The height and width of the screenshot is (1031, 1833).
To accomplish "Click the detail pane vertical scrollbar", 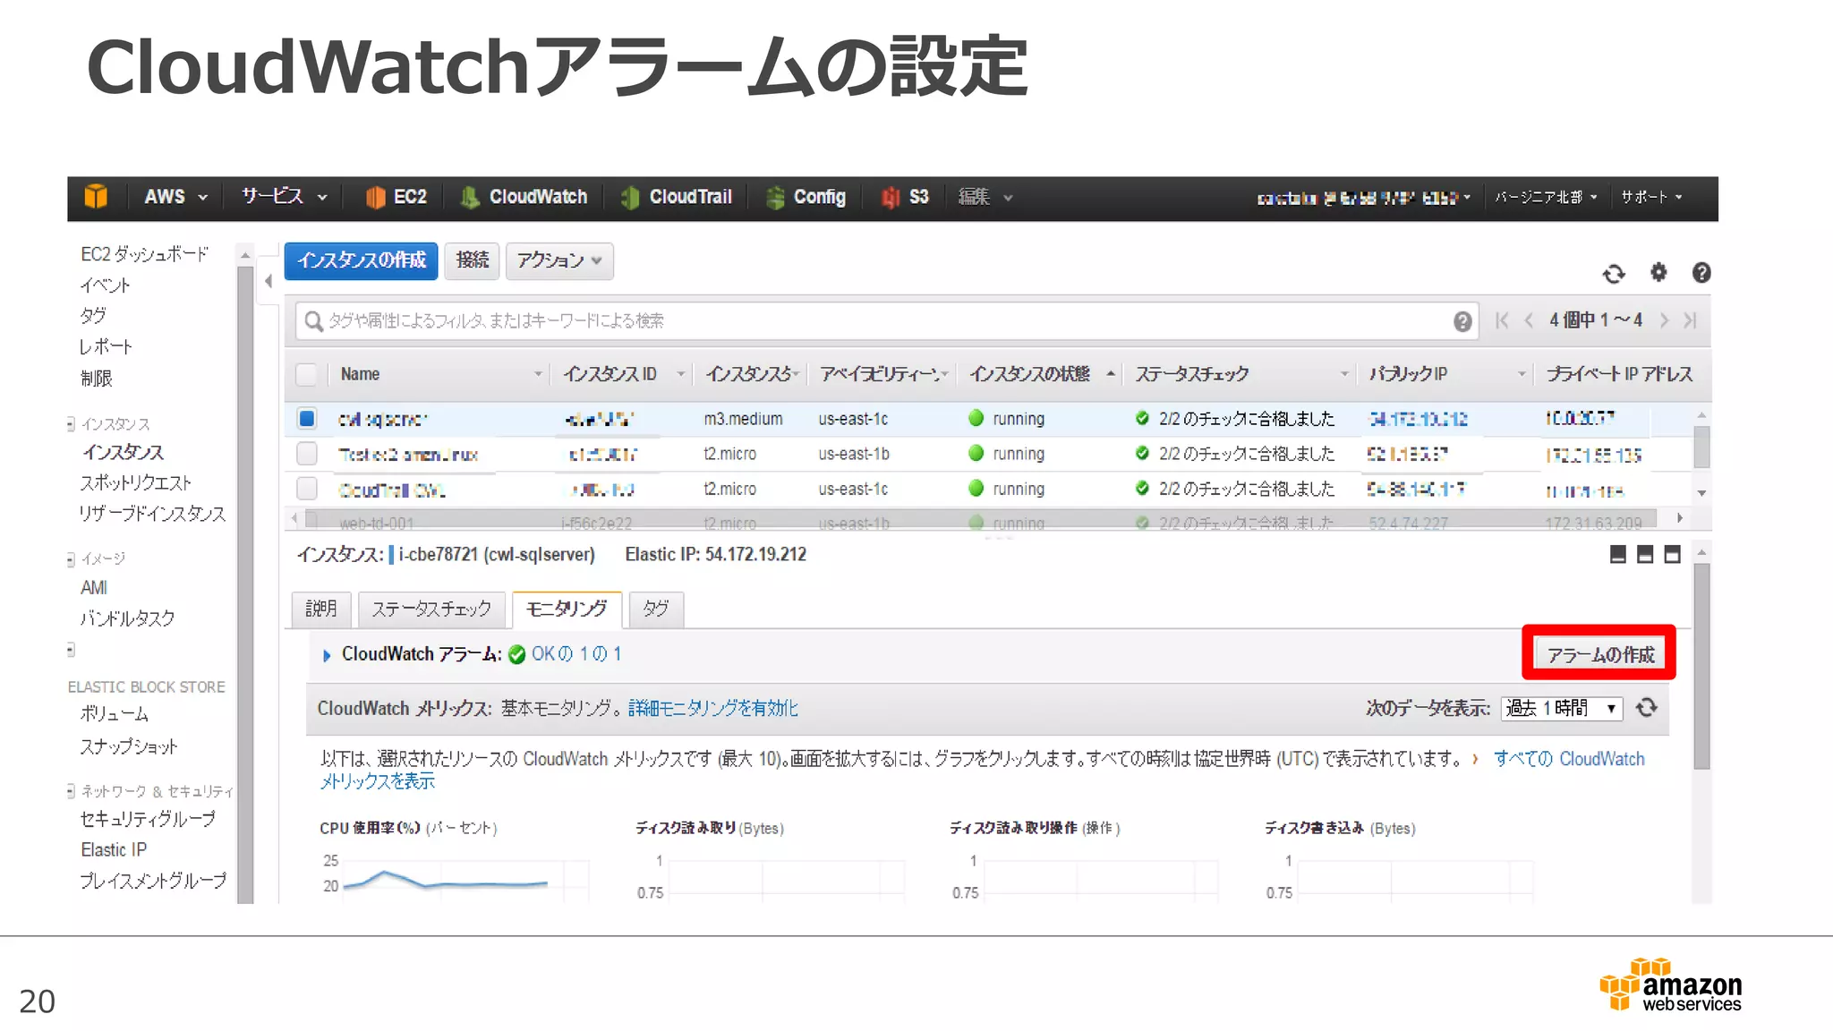I will pos(1701,667).
